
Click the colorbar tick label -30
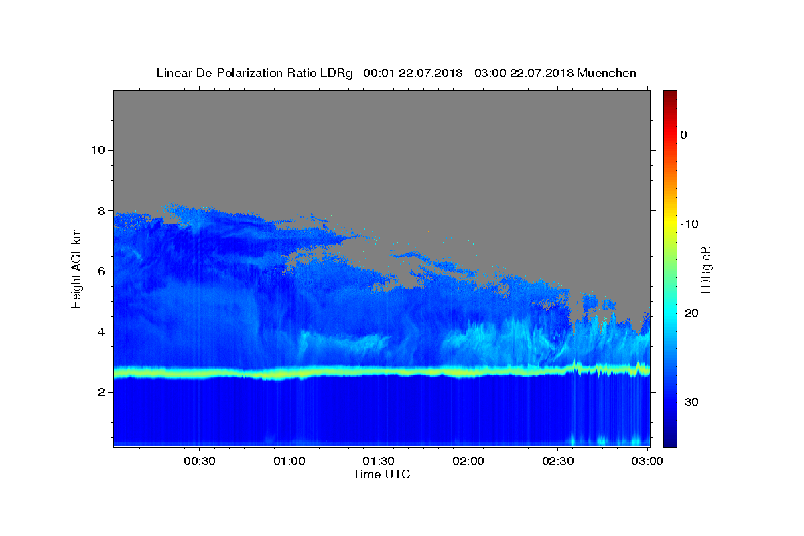pyautogui.click(x=690, y=402)
